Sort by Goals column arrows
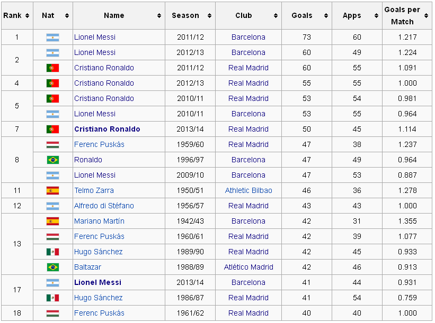This screenshot has width=435, height=323. 326,16
